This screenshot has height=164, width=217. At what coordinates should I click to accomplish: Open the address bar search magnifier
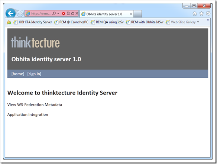[x=54, y=13]
